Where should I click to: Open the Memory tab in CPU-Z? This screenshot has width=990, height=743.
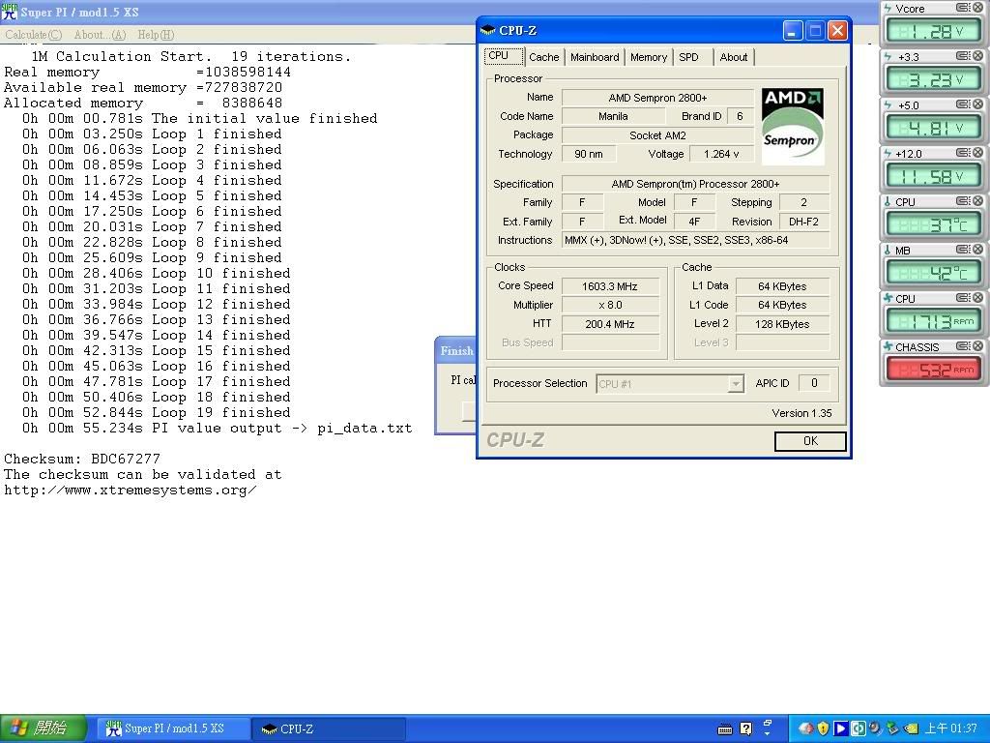(x=649, y=57)
